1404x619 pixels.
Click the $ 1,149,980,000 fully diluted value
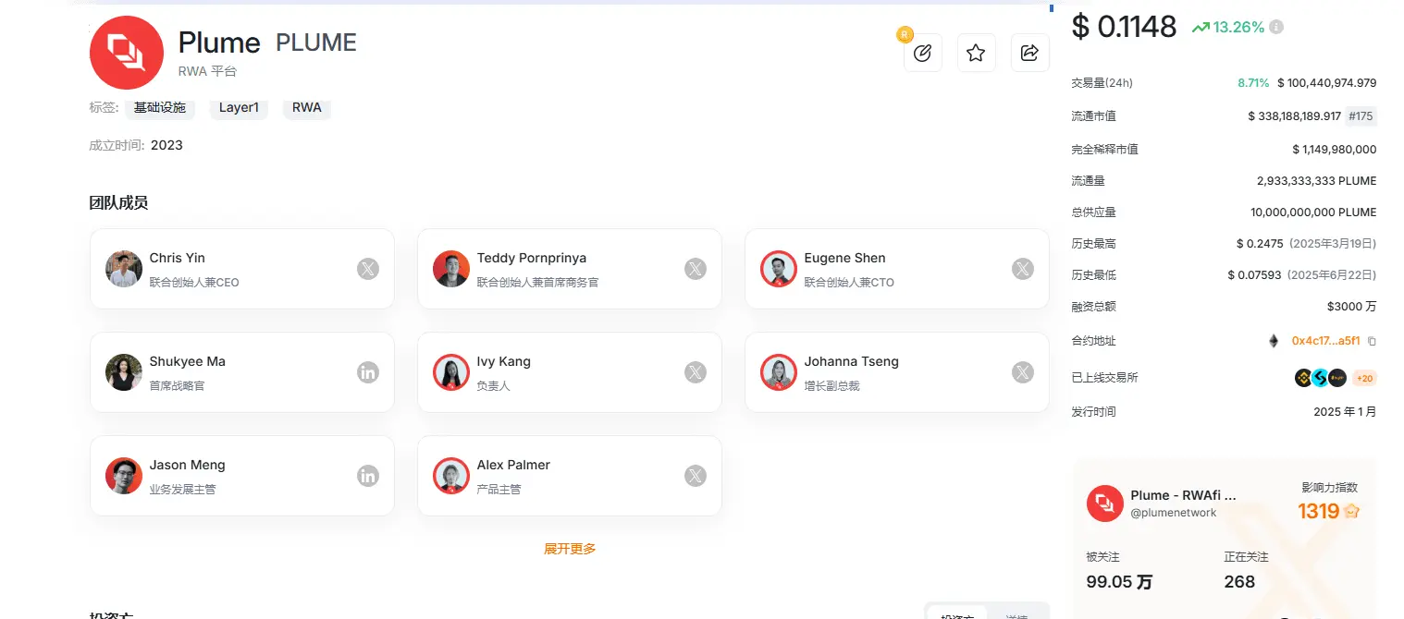[x=1335, y=150]
